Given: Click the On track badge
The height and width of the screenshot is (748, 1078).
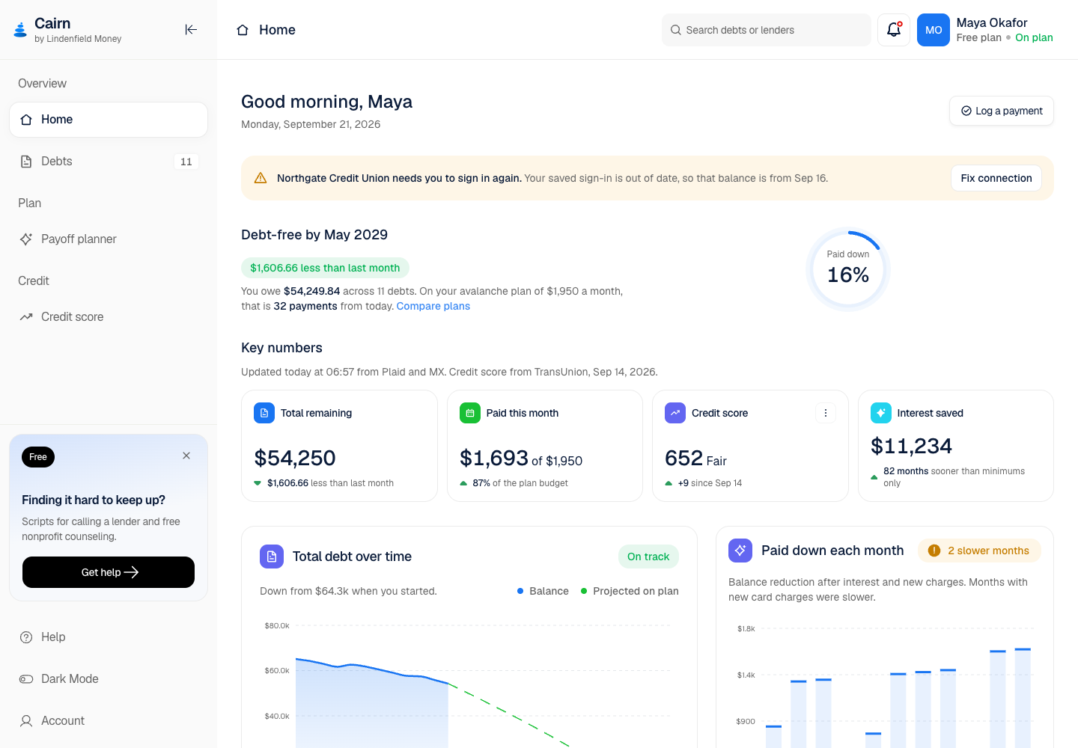Looking at the screenshot, I should tap(648, 557).
